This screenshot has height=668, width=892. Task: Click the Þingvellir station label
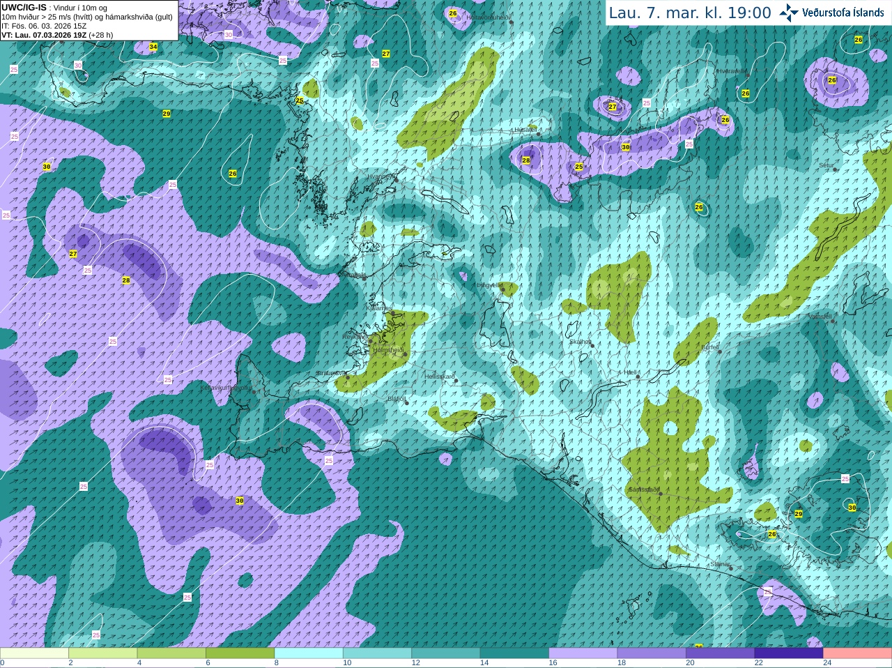click(489, 285)
